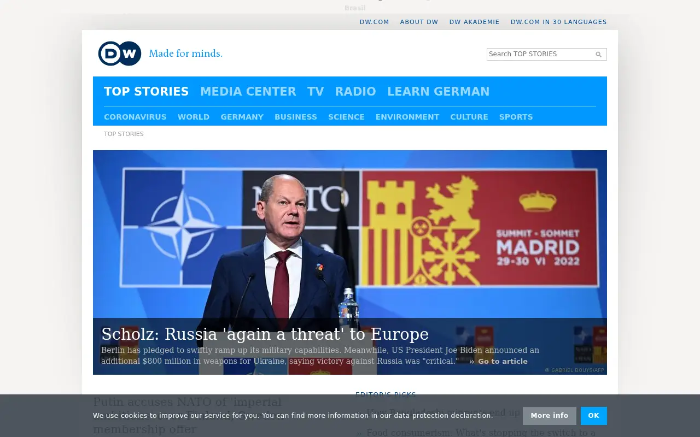Image resolution: width=700 pixels, height=437 pixels.
Task: Click the search magnifier icon
Action: pos(598,54)
